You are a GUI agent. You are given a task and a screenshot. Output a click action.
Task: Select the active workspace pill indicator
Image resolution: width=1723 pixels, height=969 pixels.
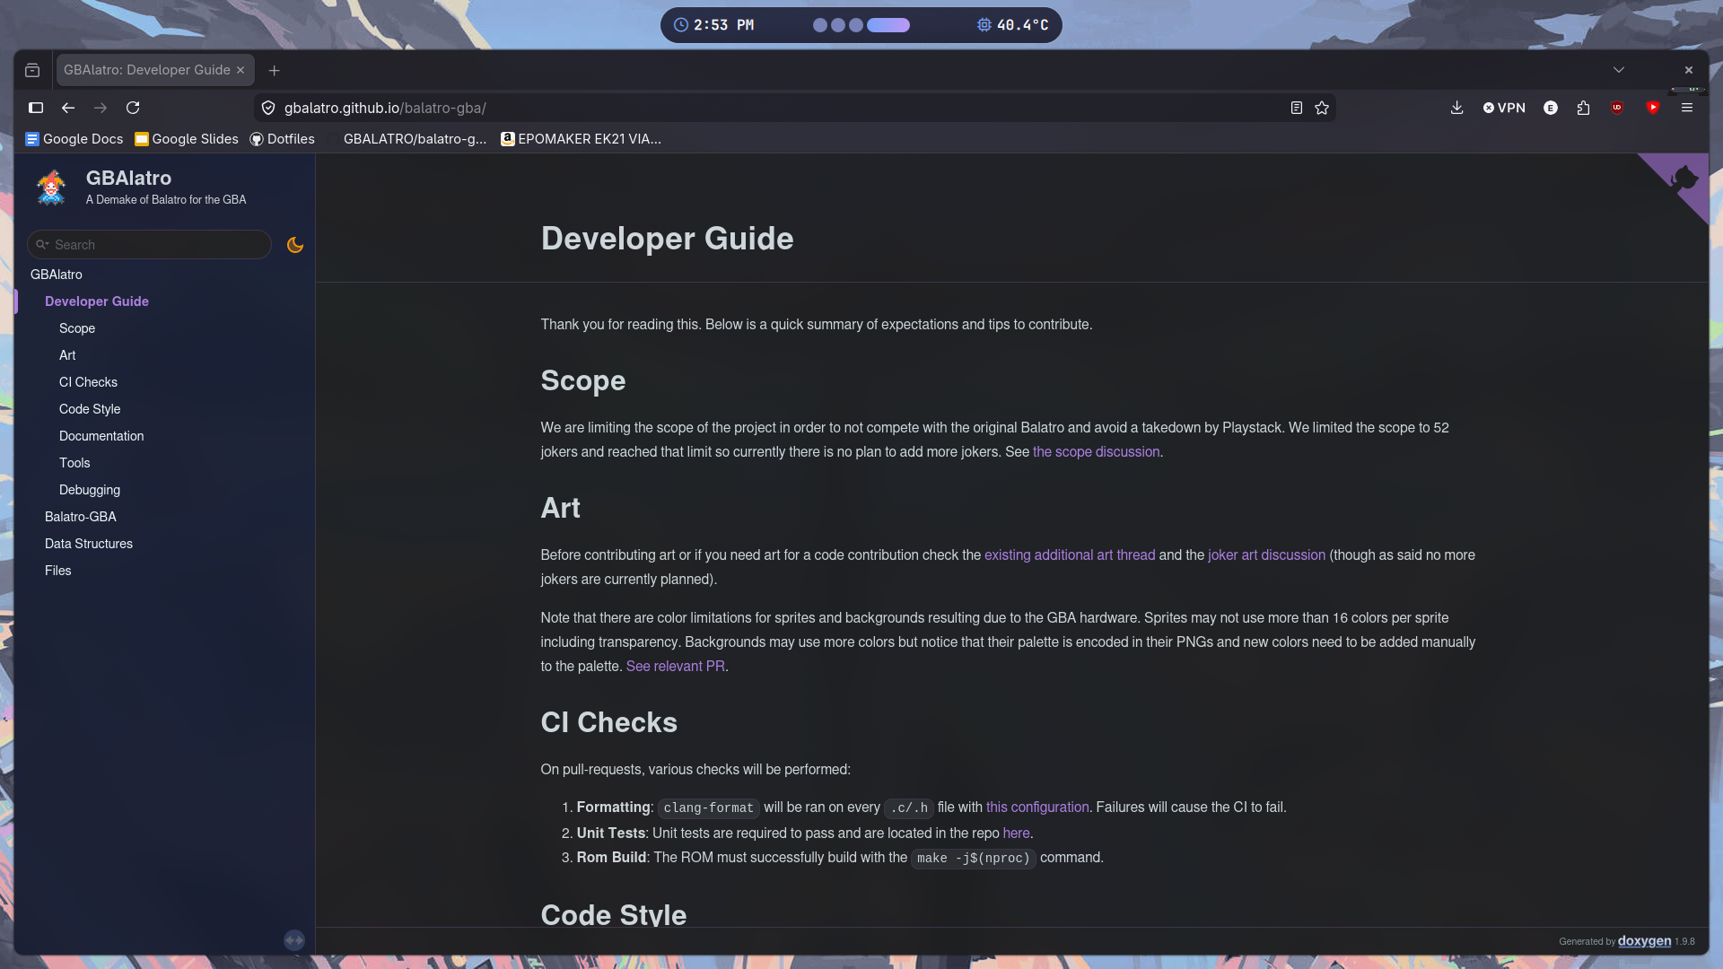(x=888, y=25)
